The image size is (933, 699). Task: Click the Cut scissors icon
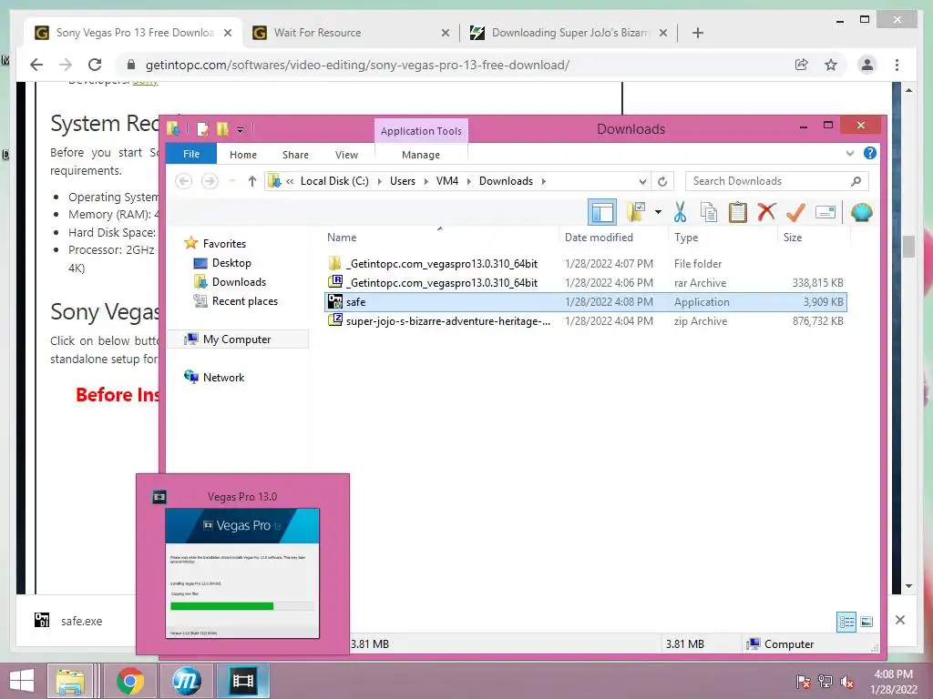point(680,211)
